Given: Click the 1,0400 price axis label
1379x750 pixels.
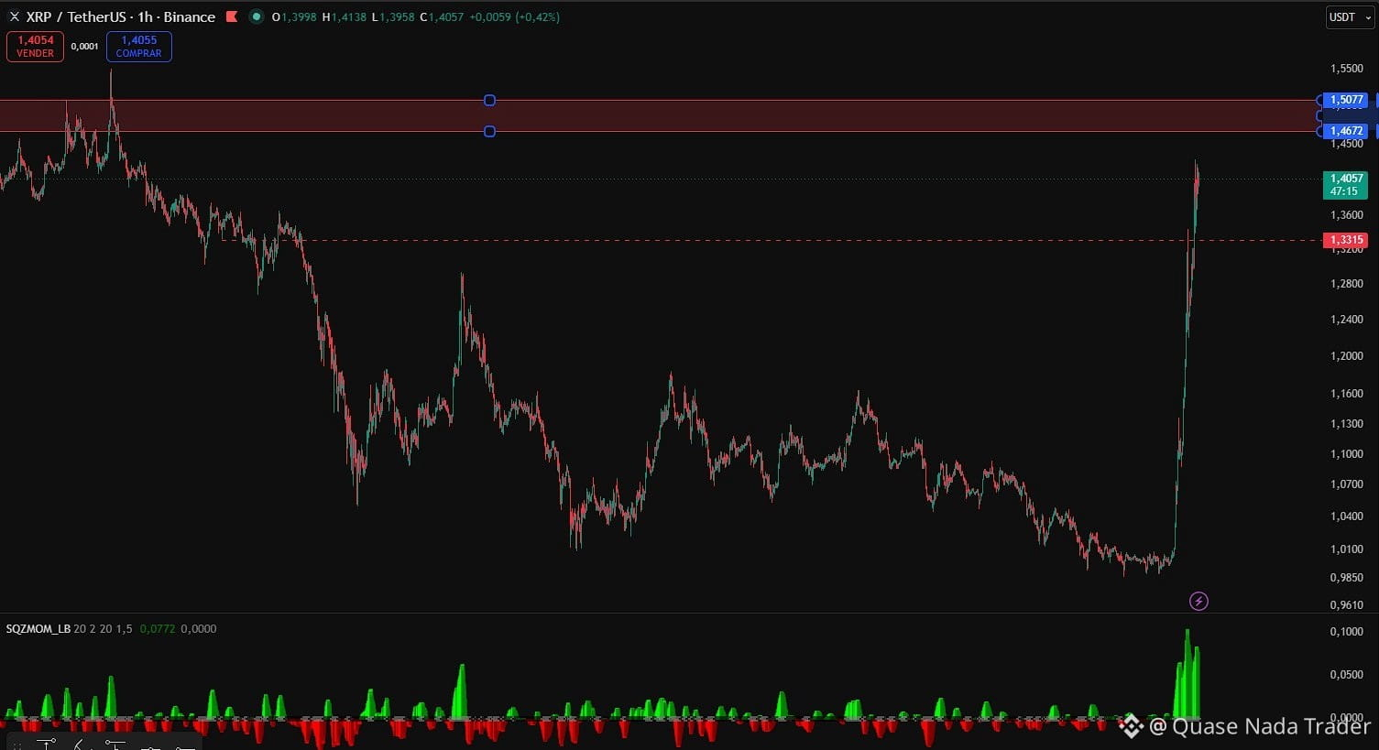Looking at the screenshot, I should pyautogui.click(x=1347, y=516).
